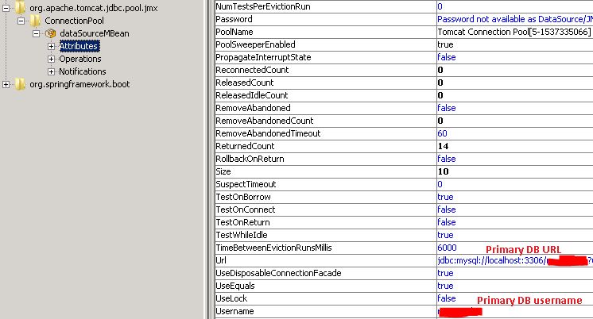593x319 pixels.
Task: Click the RollbackOnReturn attribute name
Action: point(250,159)
